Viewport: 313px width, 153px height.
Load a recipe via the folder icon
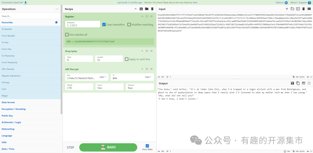click(x=147, y=9)
